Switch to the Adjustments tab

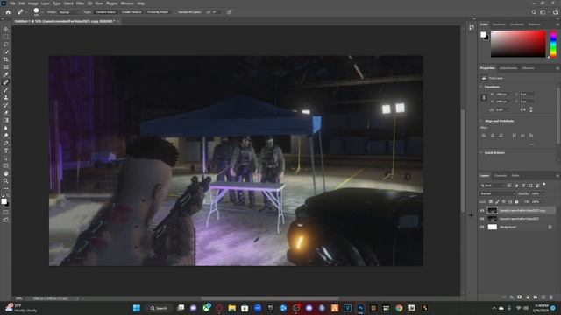[x=508, y=68]
